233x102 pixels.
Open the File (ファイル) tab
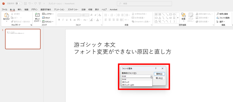point(4,10)
